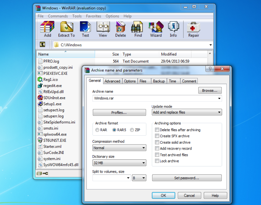Click the Add toolbar icon

point(47,27)
